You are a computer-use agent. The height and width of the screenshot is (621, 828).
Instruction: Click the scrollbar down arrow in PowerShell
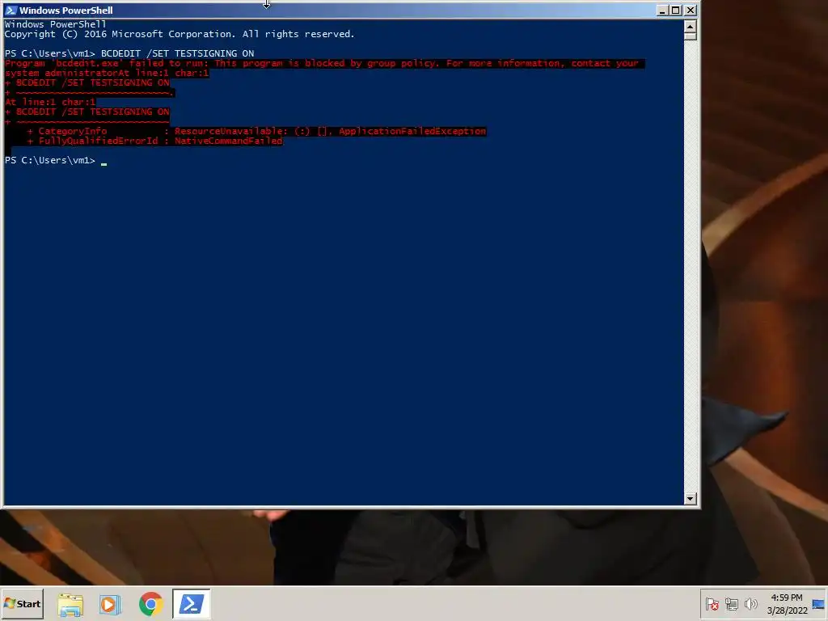coord(691,498)
